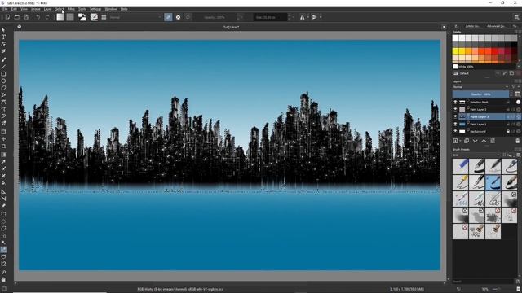This screenshot has width=522, height=293.
Task: Select the Zoom tool magnifier
Action: 3,273
